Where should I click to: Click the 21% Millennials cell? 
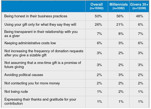pyautogui.click(x=120, y=25)
